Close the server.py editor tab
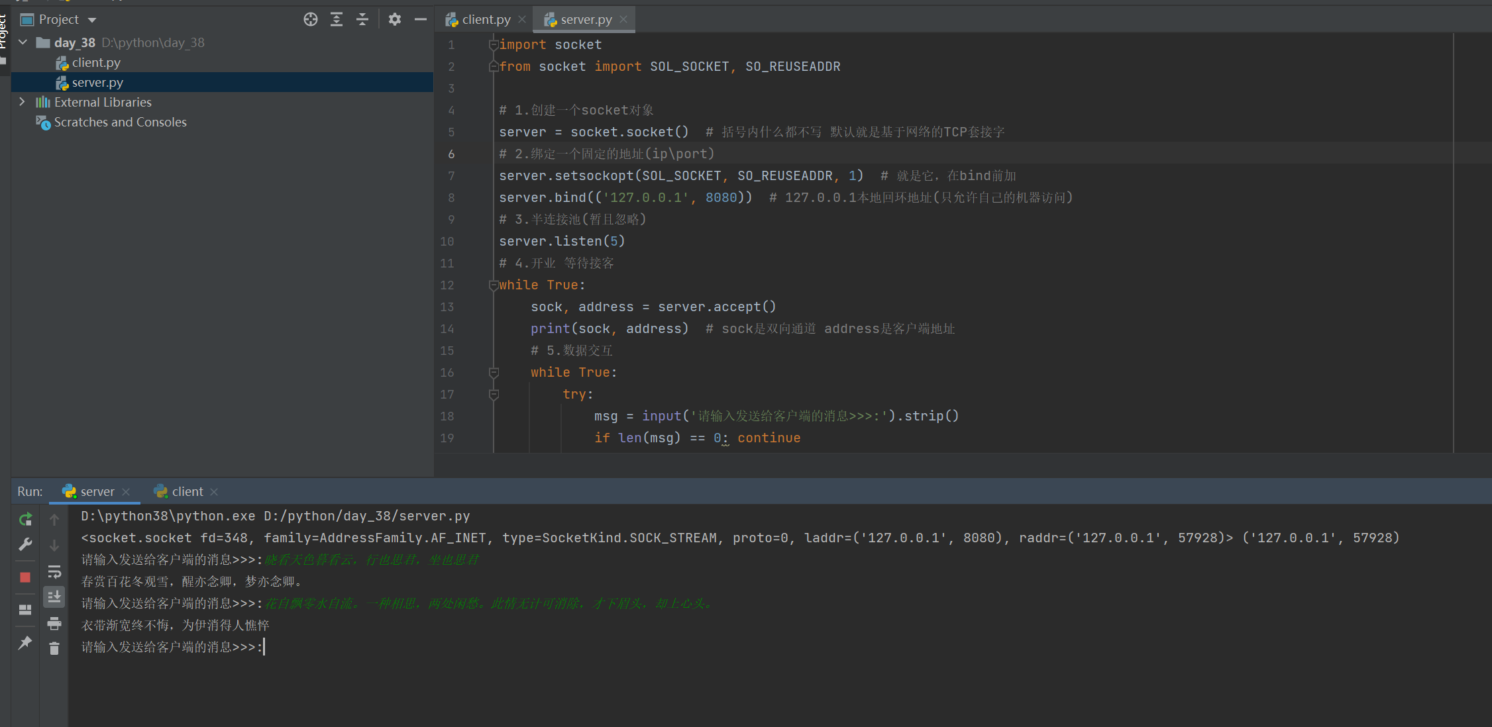Viewport: 1492px width, 727px height. 623,20
